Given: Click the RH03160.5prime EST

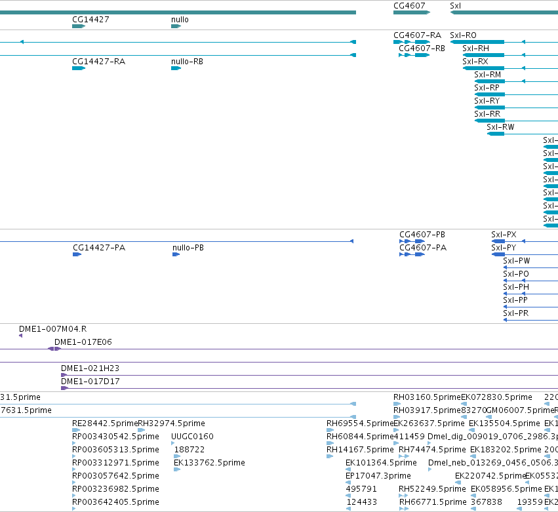Looking at the screenshot, I should click(x=397, y=404).
